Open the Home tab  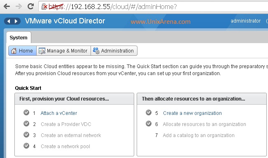point(22,50)
